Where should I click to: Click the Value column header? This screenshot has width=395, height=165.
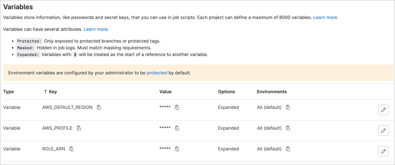[x=165, y=92]
